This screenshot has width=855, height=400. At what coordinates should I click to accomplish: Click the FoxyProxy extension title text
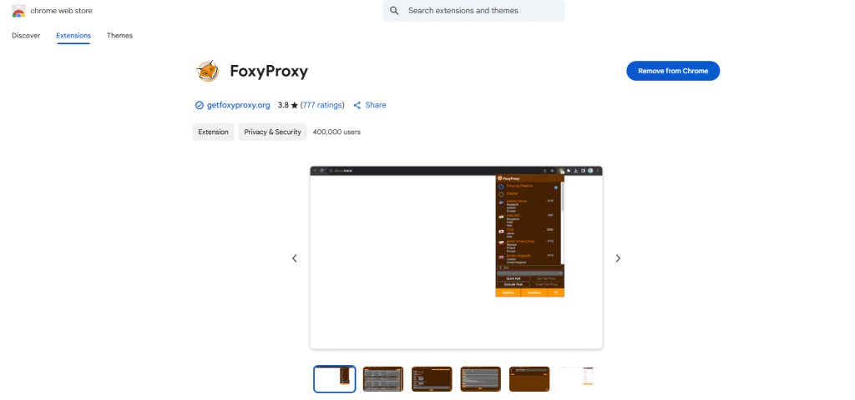269,72
